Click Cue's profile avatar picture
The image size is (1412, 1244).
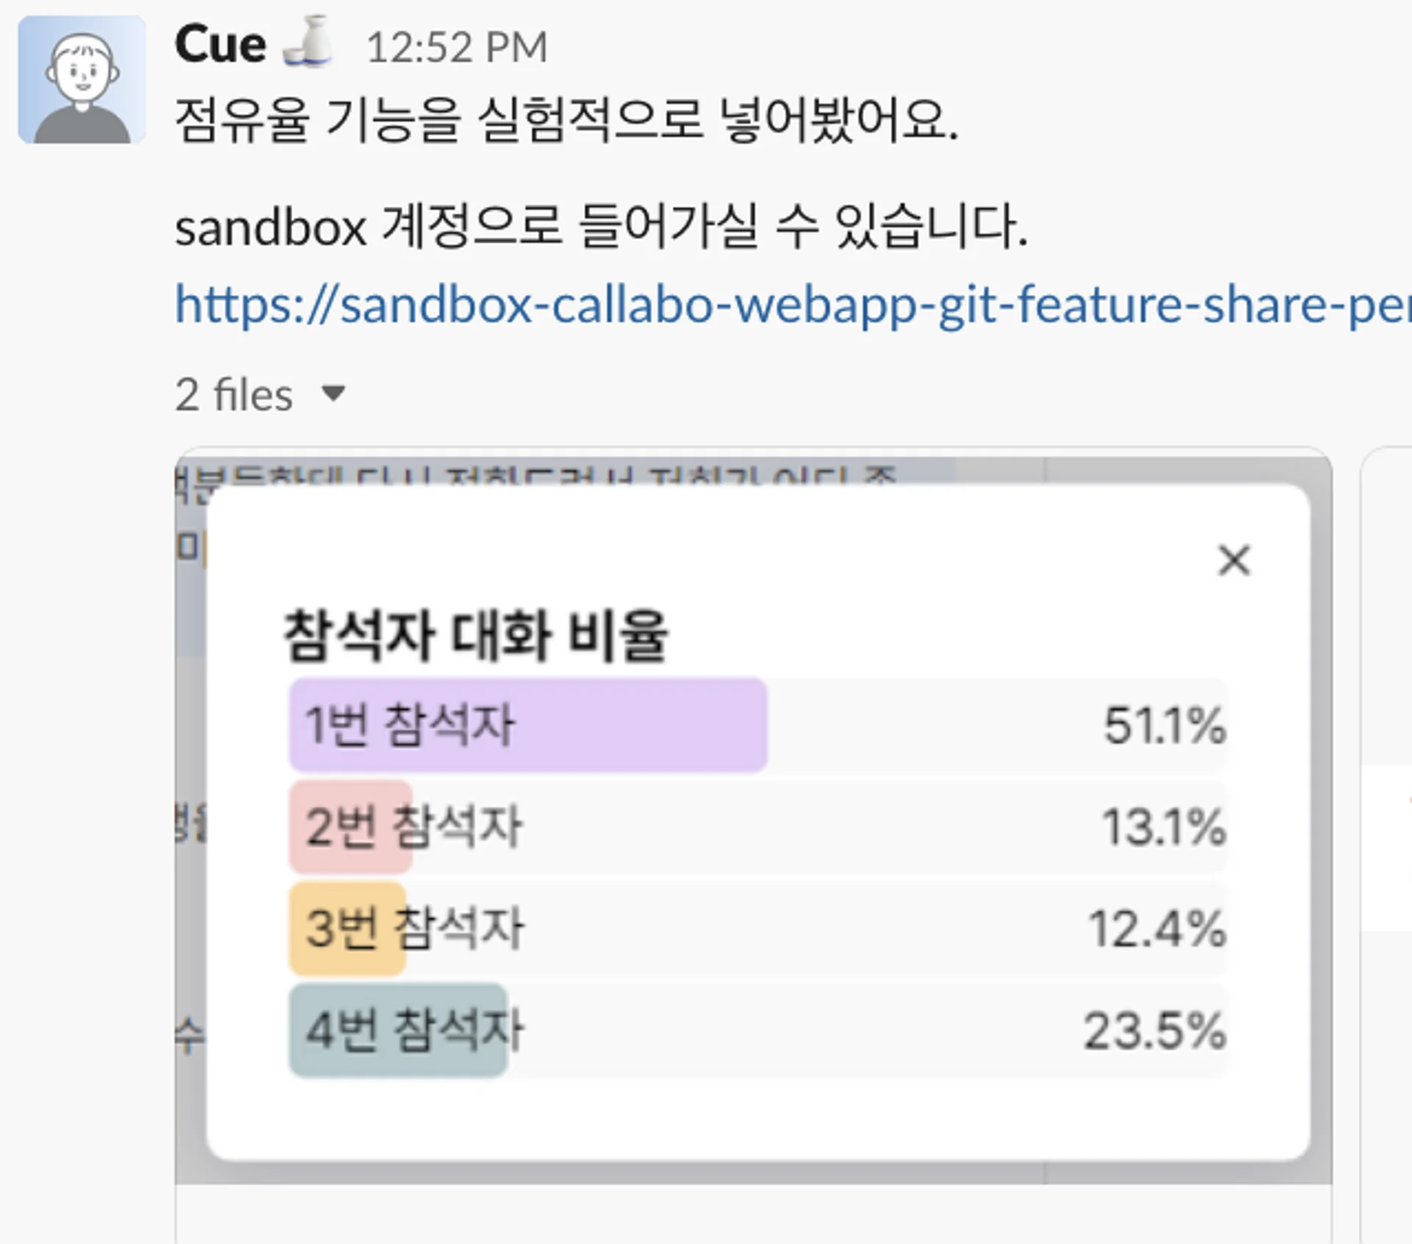click(x=82, y=80)
